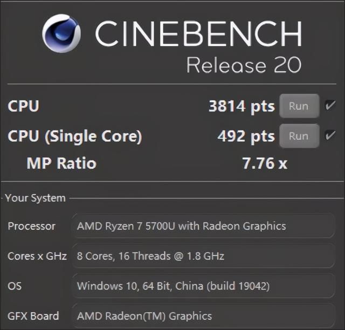This screenshot has width=345, height=330.
Task: Click the GFX Board row label
Action: tap(33, 316)
